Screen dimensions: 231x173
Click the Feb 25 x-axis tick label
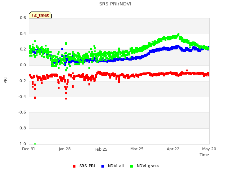tap(101, 149)
